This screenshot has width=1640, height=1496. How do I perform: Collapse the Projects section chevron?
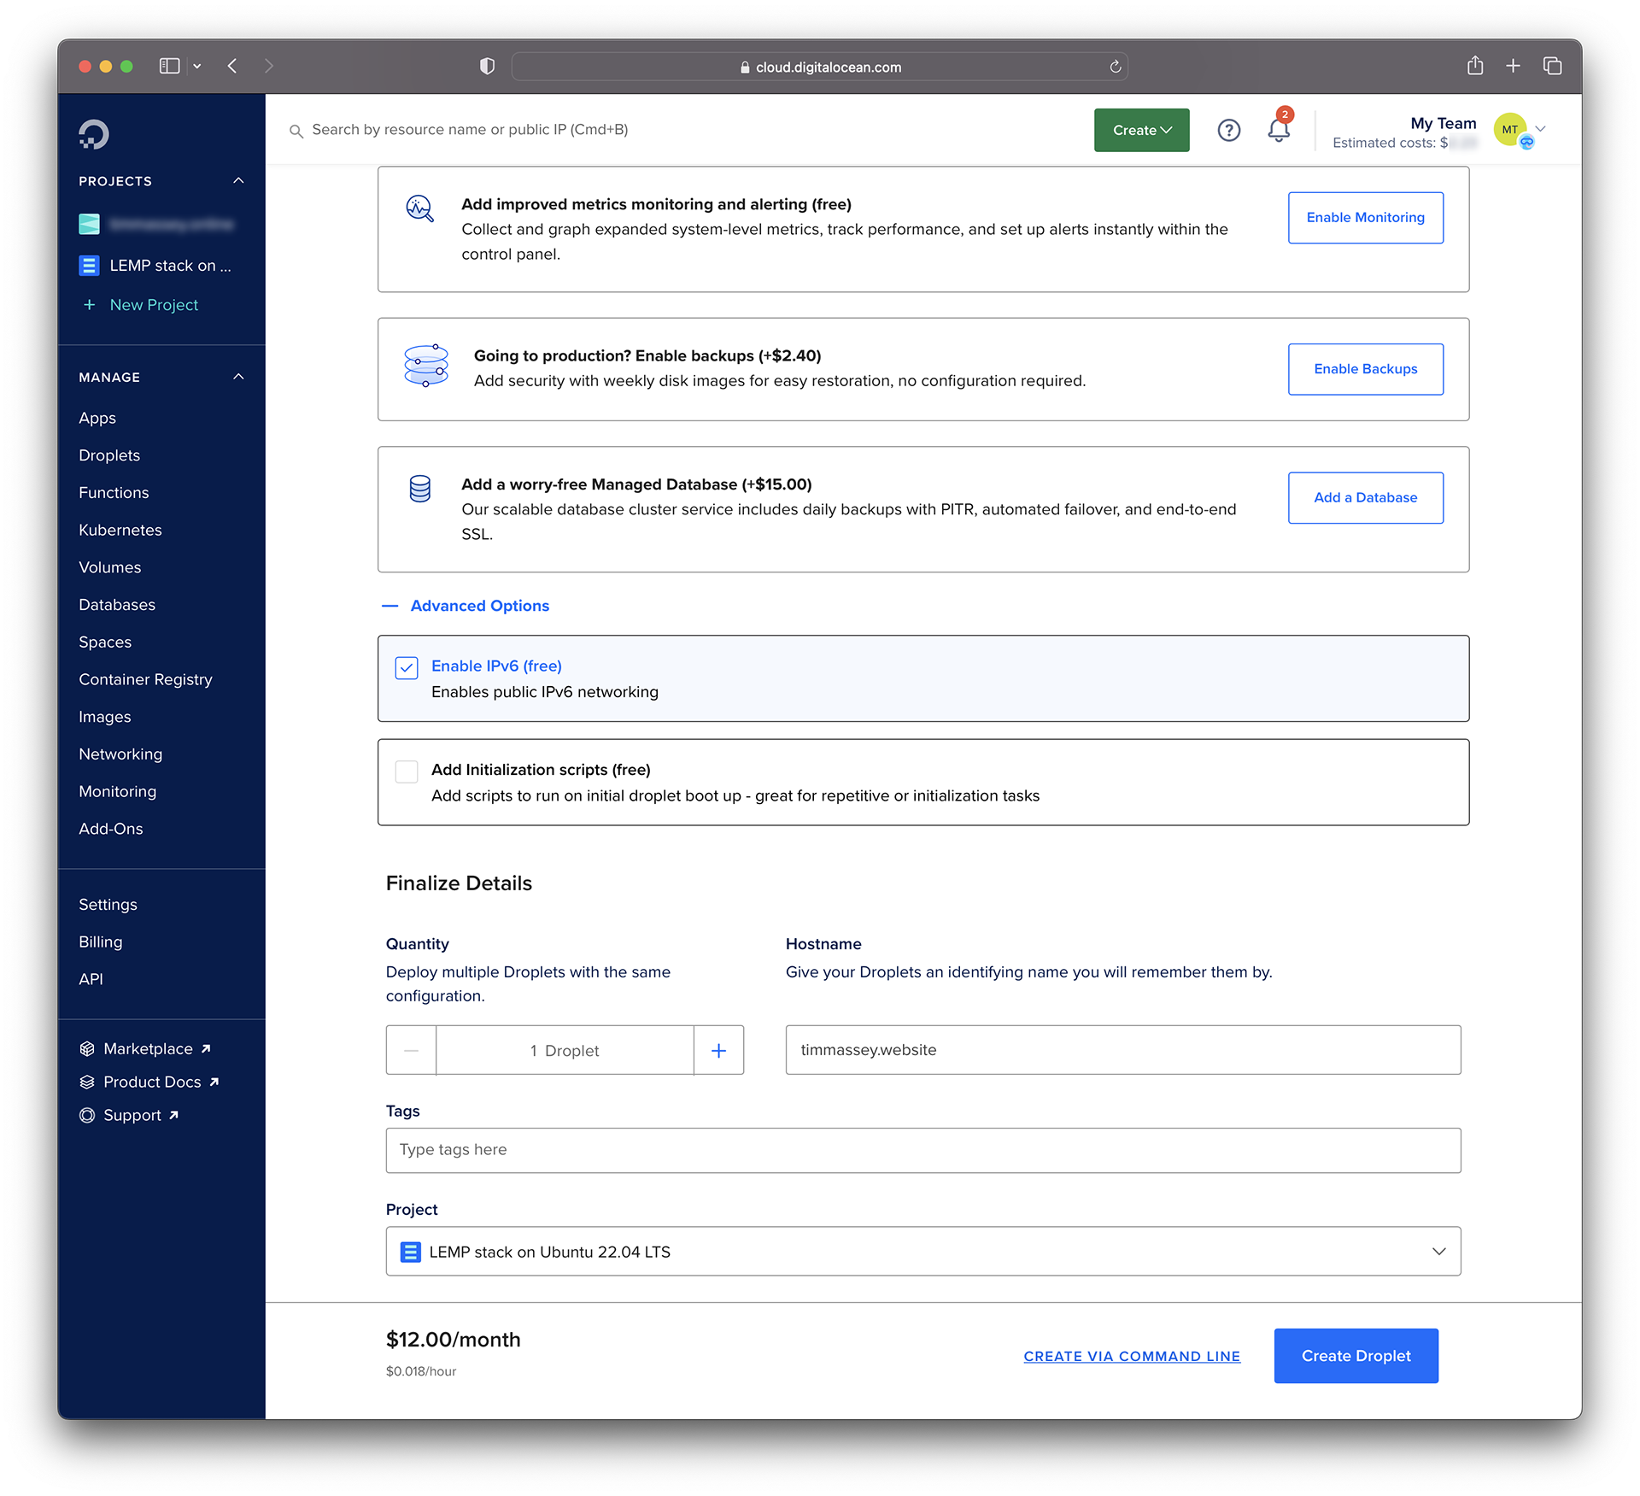tap(238, 181)
